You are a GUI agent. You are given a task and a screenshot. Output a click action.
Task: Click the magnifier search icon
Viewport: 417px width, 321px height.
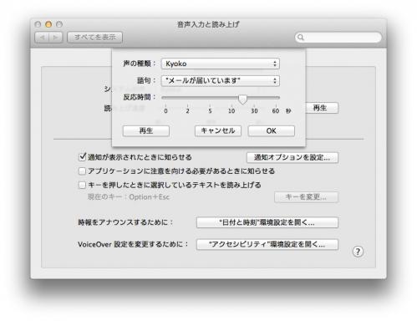tap(301, 37)
